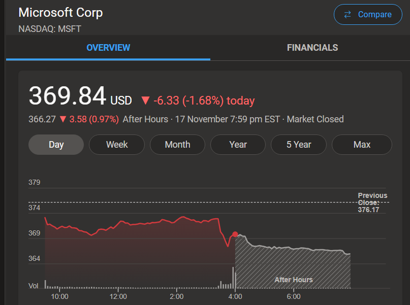Click the NASDAQ: MSFT ticker text
The width and height of the screenshot is (410, 305).
pos(50,29)
